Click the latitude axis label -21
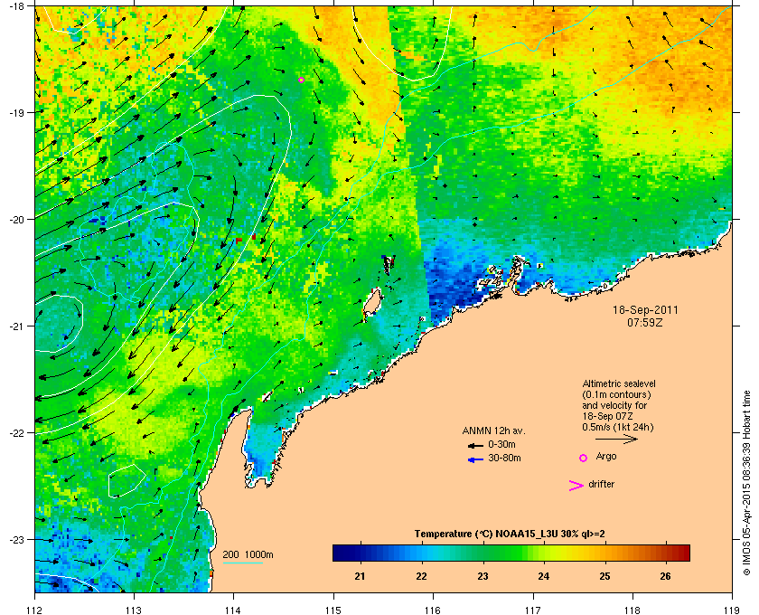Screen dimensions: 759x615 [16, 326]
